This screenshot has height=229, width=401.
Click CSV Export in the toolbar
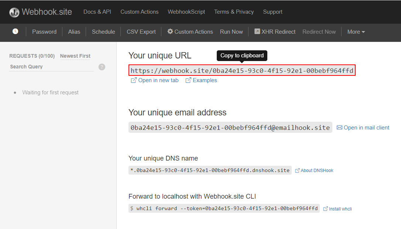141,32
